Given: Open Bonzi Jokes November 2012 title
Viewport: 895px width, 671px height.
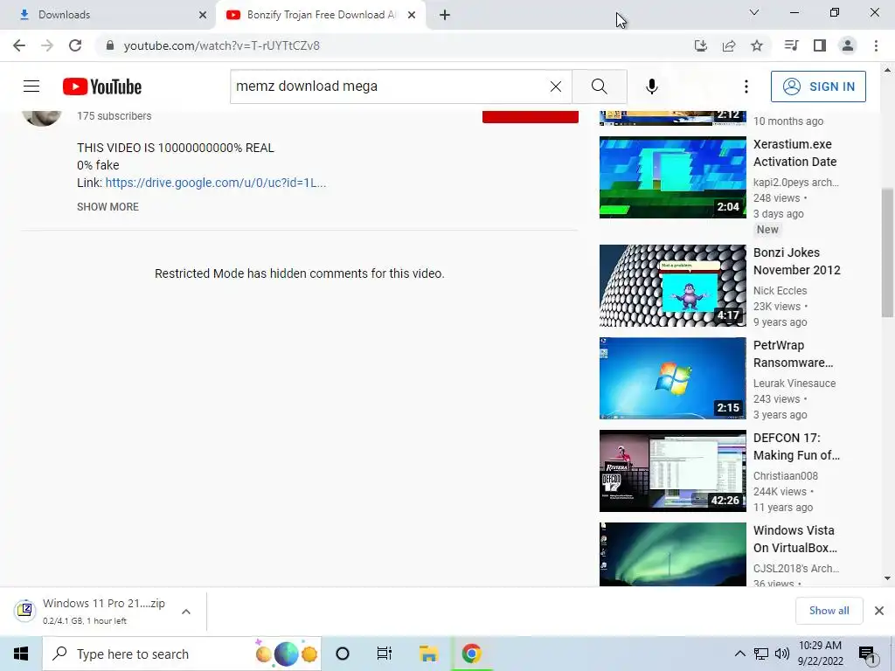Looking at the screenshot, I should click(x=797, y=261).
